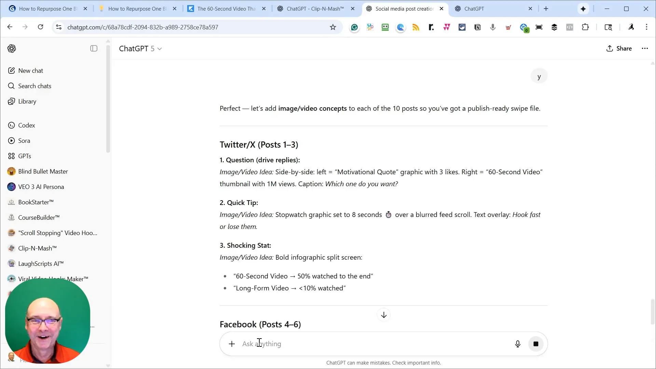Expand the ChatGPT 5 model selector
This screenshot has height=369, width=656.
(x=140, y=49)
